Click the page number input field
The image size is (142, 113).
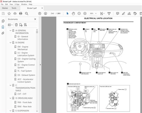pos(52,13)
